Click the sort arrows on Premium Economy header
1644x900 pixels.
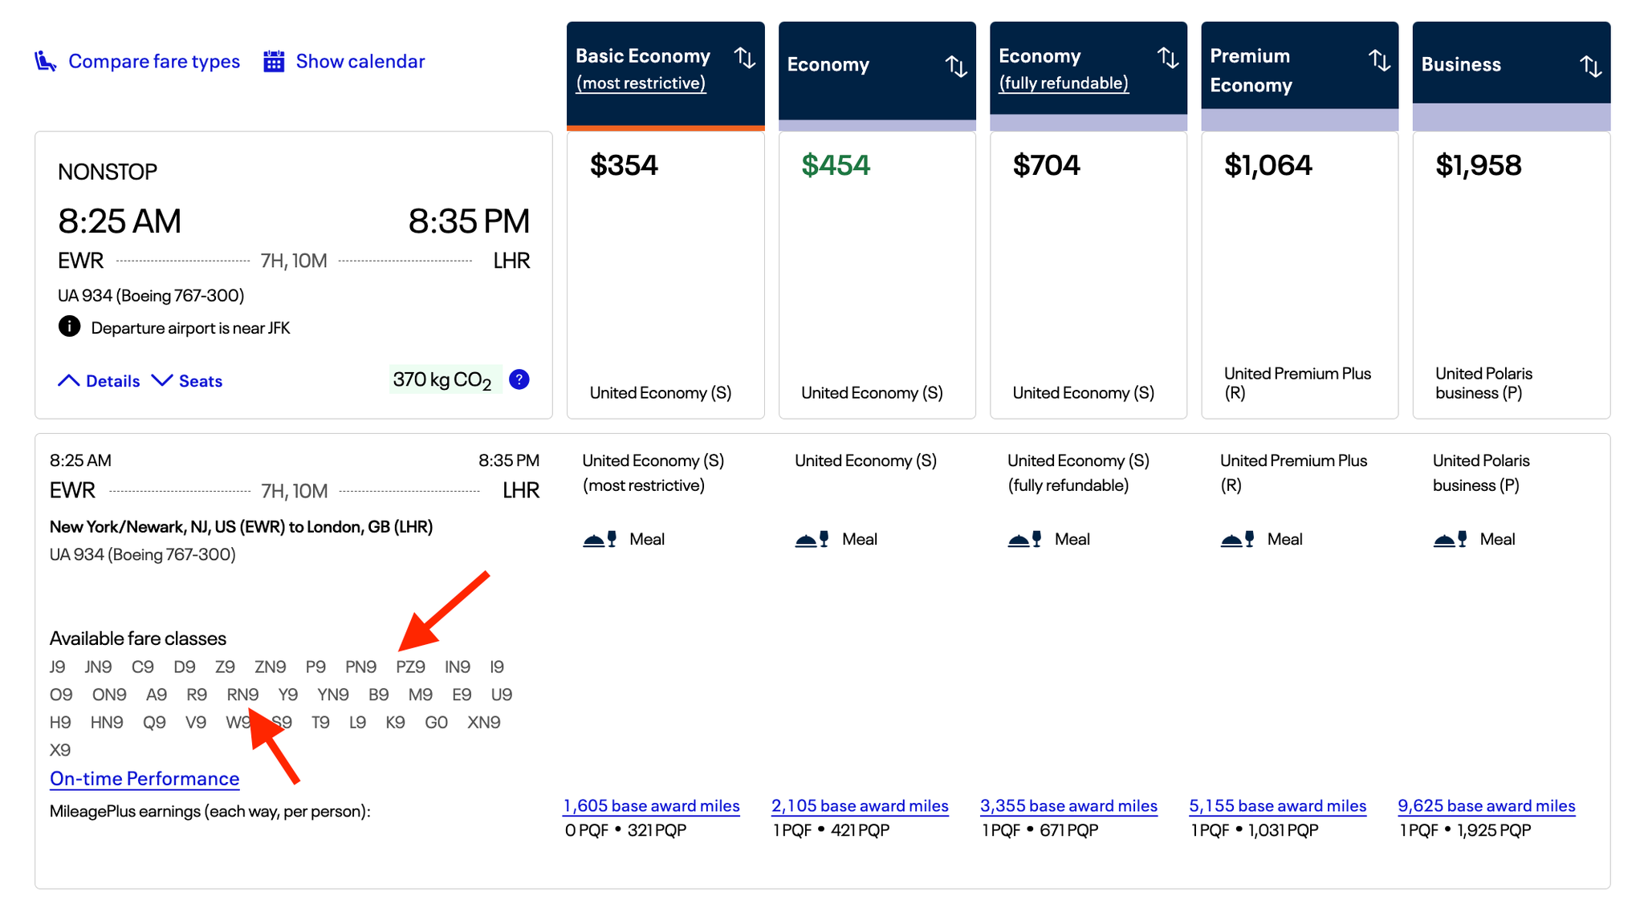point(1379,59)
